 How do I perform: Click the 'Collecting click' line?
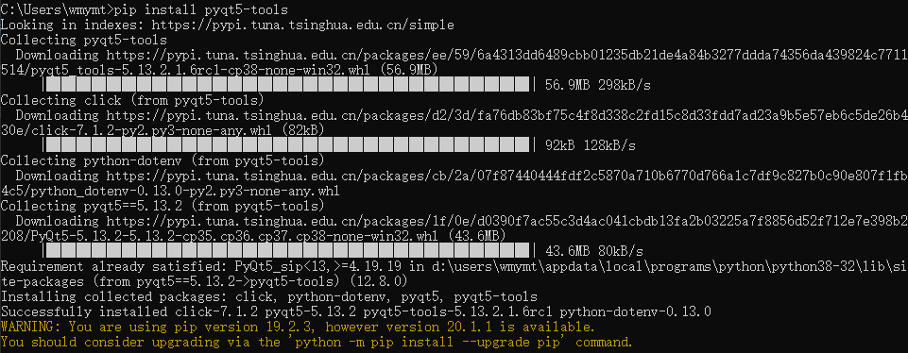[x=132, y=100]
